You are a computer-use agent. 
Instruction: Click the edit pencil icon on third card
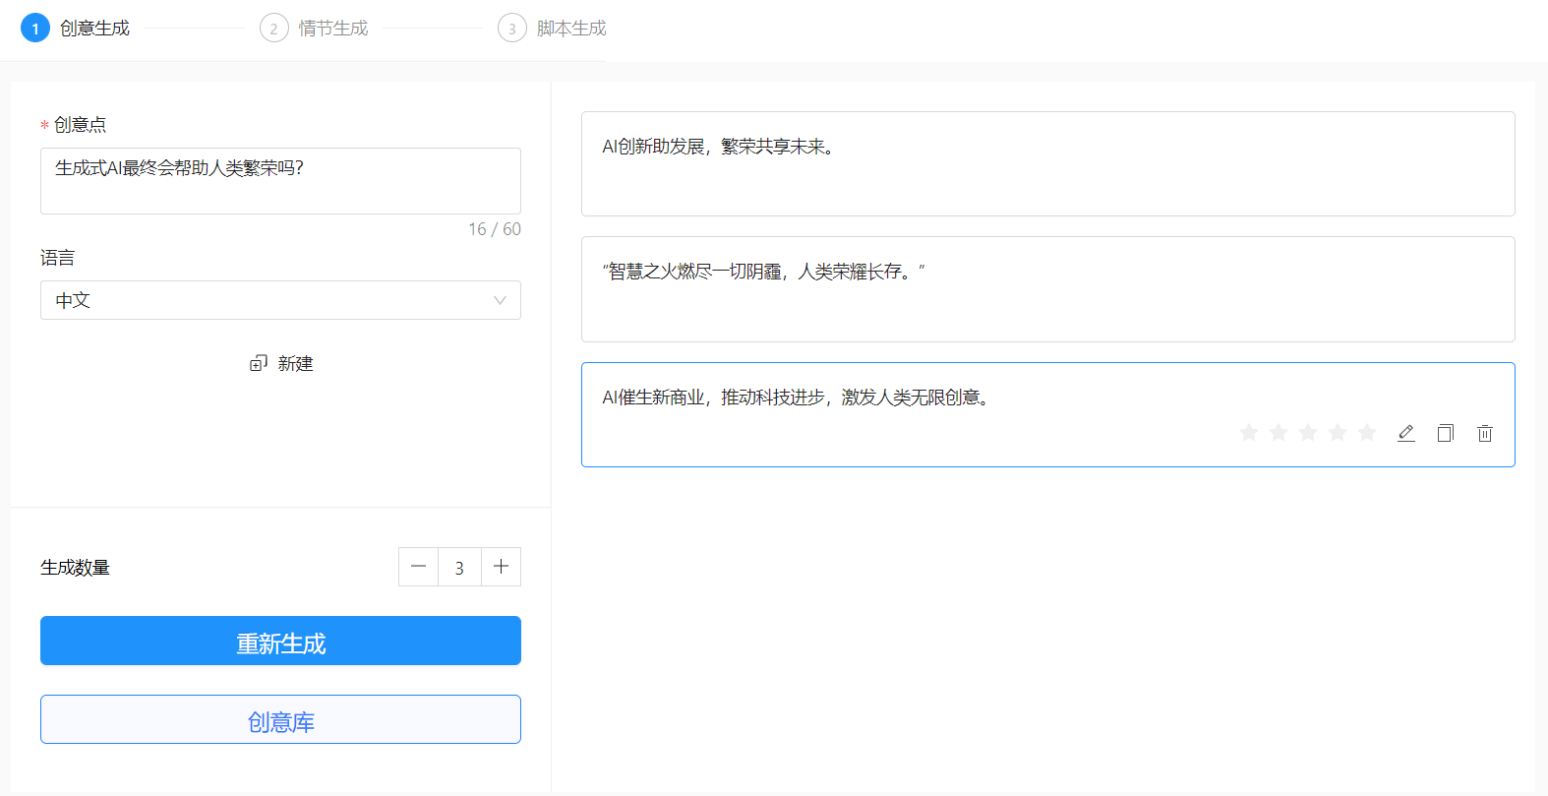point(1406,433)
